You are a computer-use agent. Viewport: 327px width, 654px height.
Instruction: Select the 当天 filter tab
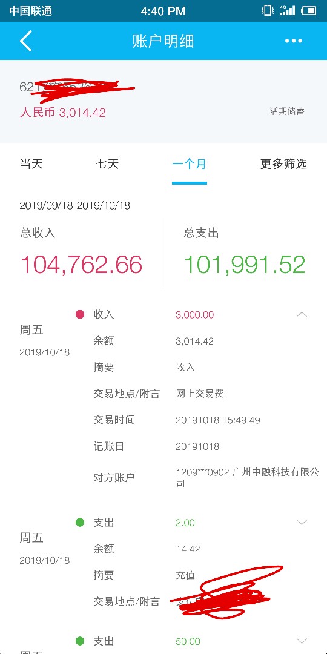(x=31, y=164)
